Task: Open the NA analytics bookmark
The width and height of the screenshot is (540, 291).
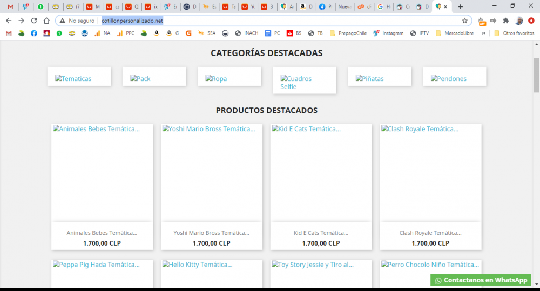Action: pyautogui.click(x=102, y=33)
